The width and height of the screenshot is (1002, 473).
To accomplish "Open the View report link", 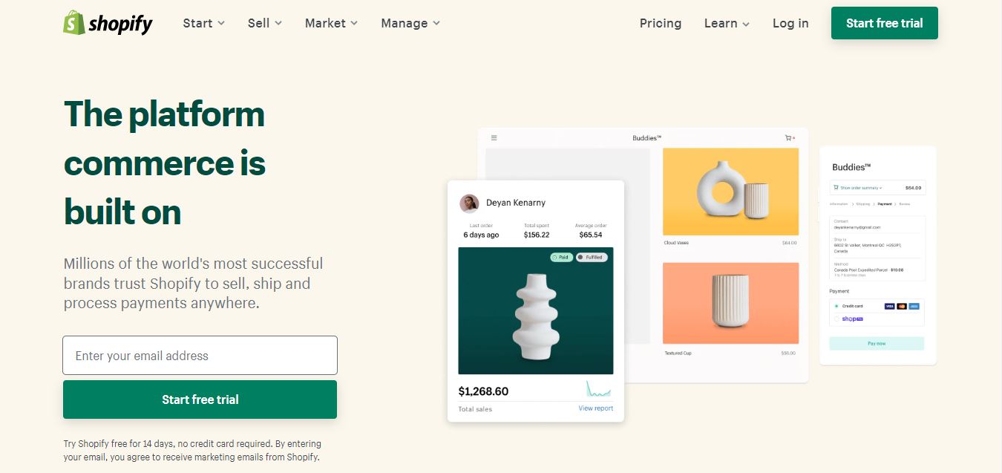I will tap(598, 408).
